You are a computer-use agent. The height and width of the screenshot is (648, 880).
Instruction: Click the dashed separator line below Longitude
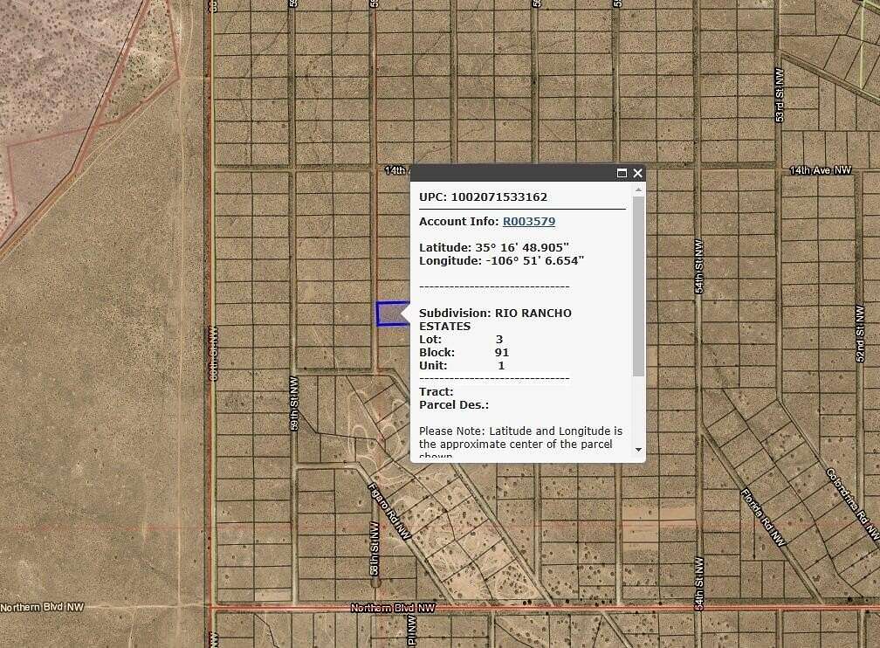(x=494, y=286)
